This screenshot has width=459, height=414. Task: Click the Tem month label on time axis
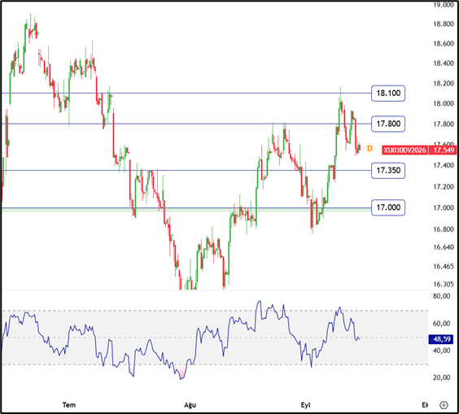click(x=69, y=405)
